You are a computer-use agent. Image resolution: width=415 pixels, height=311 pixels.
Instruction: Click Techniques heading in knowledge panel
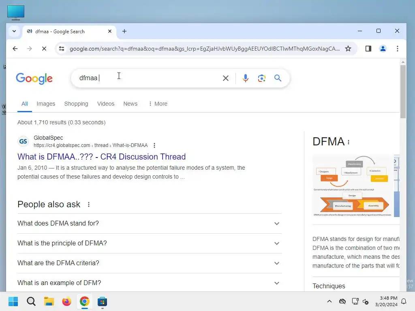[x=329, y=286]
